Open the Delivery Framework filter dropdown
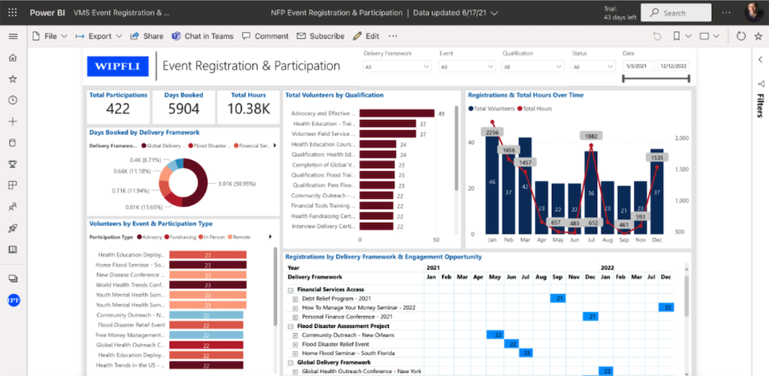This screenshot has height=376, width=769. click(397, 67)
